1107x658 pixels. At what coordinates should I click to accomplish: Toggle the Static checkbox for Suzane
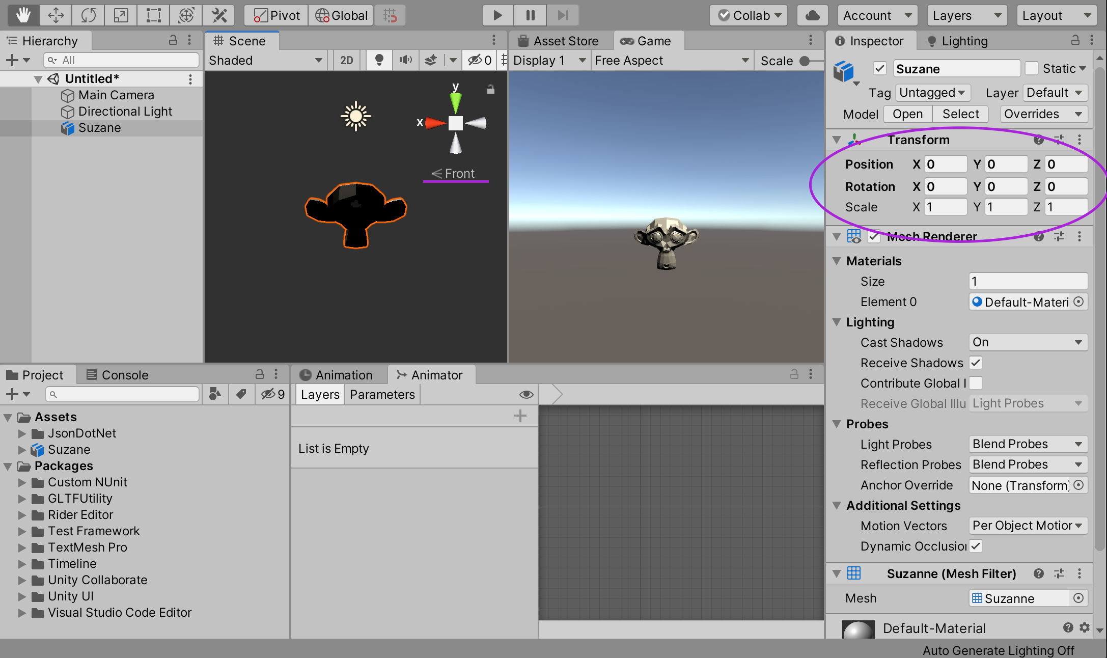pyautogui.click(x=1032, y=68)
